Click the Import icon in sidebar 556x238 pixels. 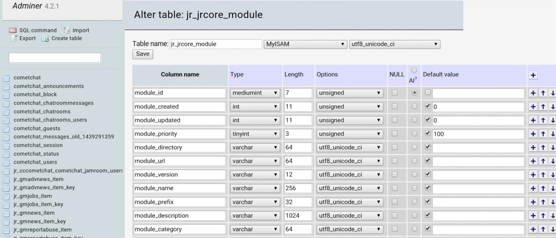click(x=66, y=30)
